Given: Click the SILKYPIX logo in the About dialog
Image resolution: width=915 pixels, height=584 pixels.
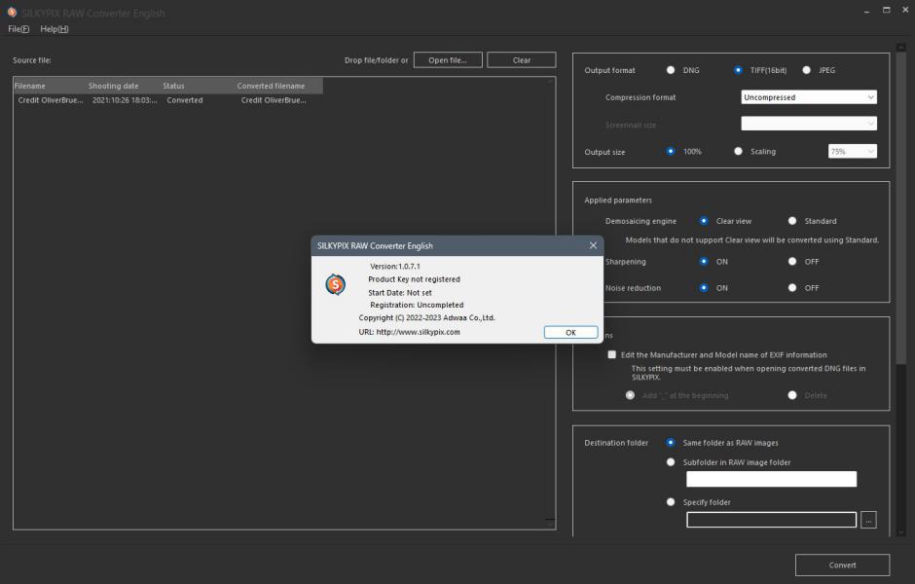Looking at the screenshot, I should (336, 285).
